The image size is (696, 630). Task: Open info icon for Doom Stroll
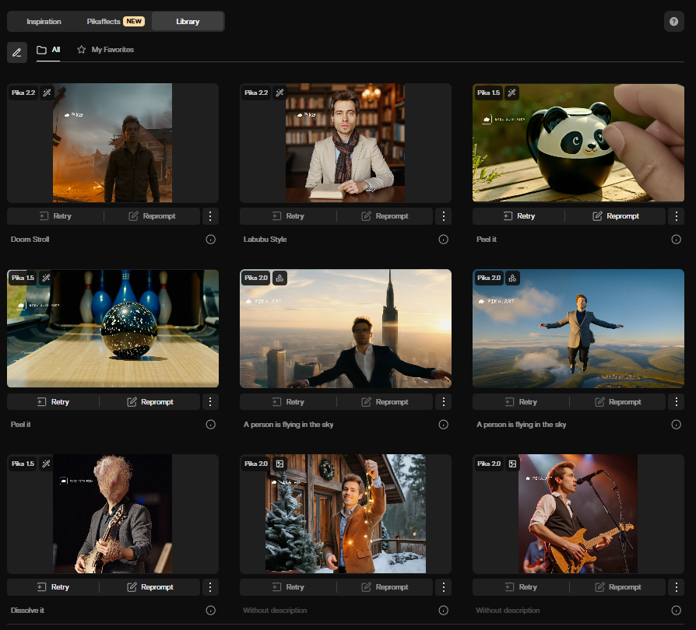click(x=210, y=240)
